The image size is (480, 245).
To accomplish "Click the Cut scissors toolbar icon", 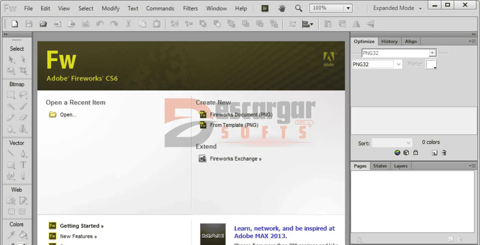I will tap(128, 24).
